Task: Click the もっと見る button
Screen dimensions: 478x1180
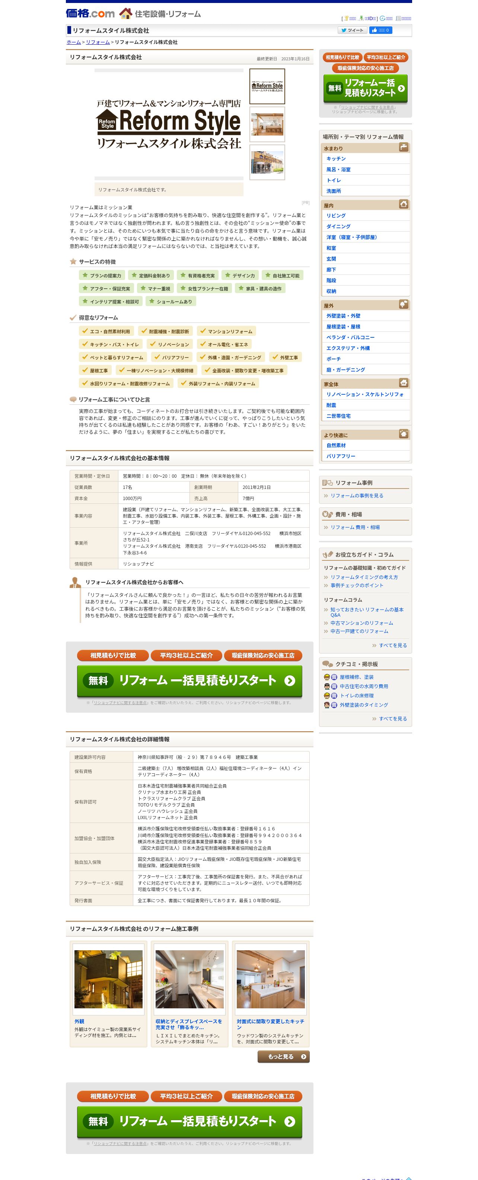Action: click(x=283, y=1057)
